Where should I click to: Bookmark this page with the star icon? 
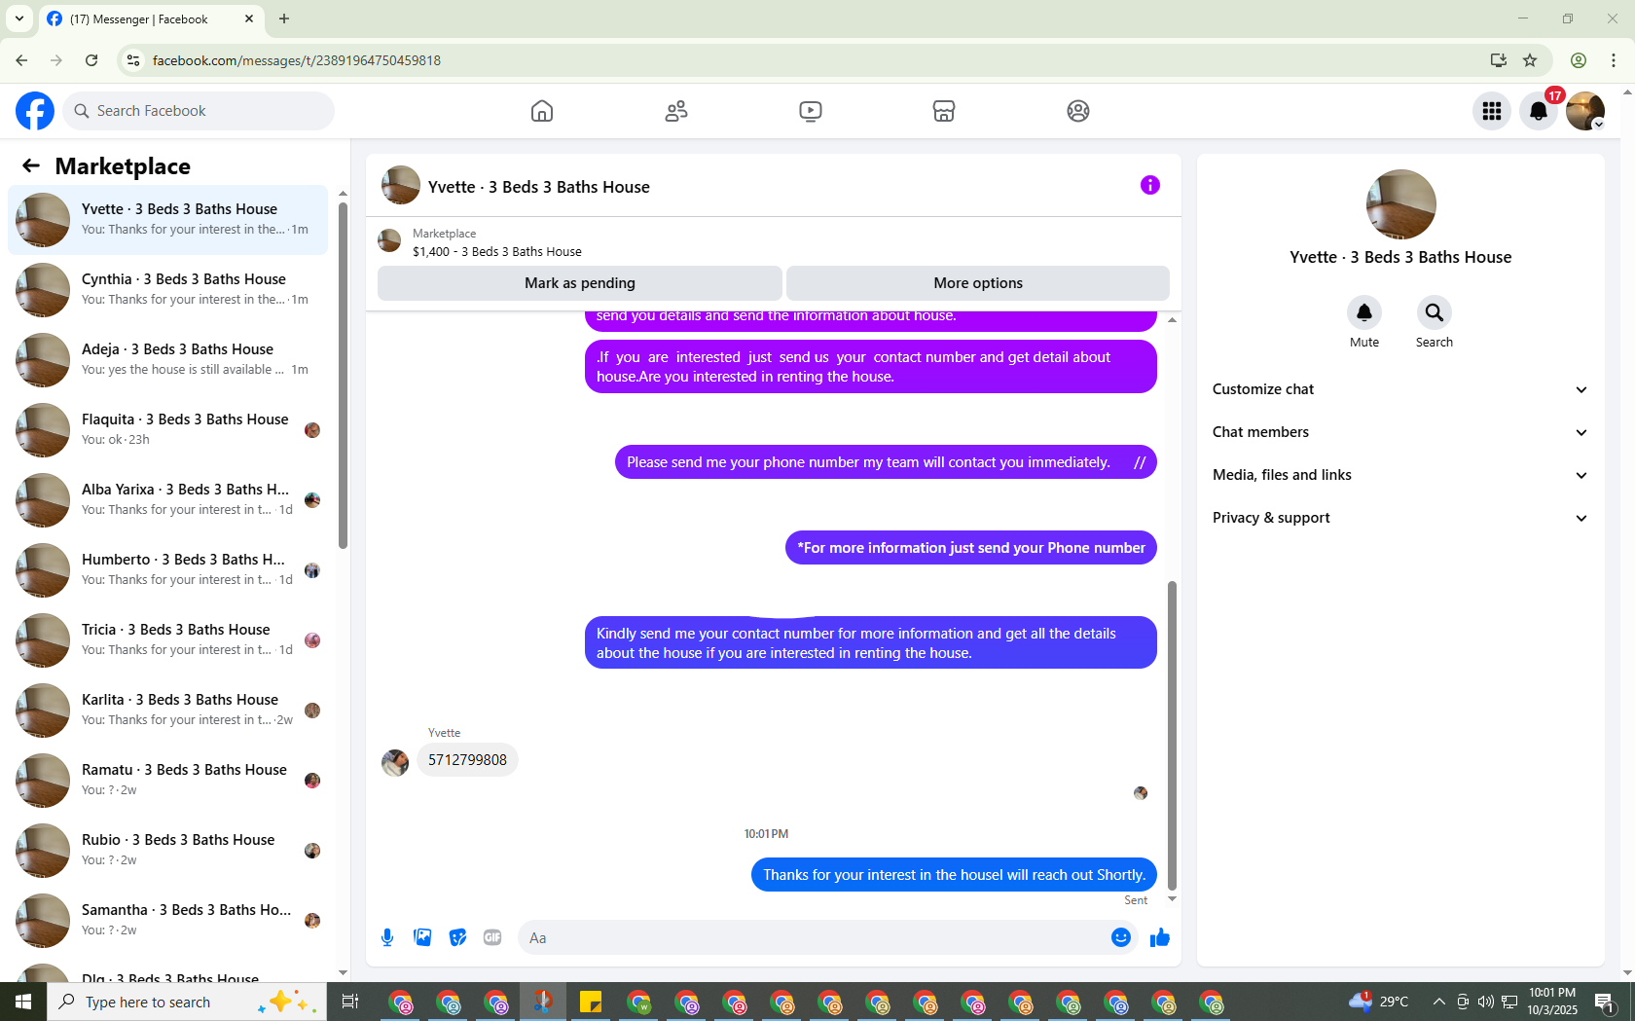click(x=1530, y=60)
